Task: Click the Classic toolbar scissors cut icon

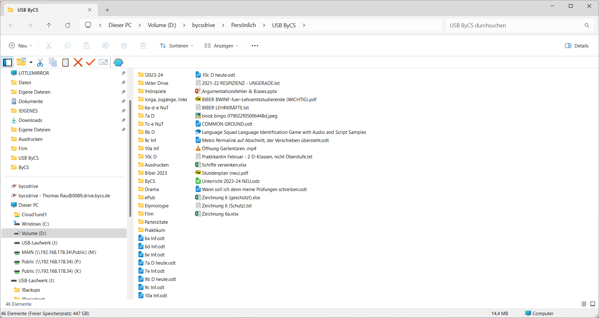Action: (x=40, y=62)
